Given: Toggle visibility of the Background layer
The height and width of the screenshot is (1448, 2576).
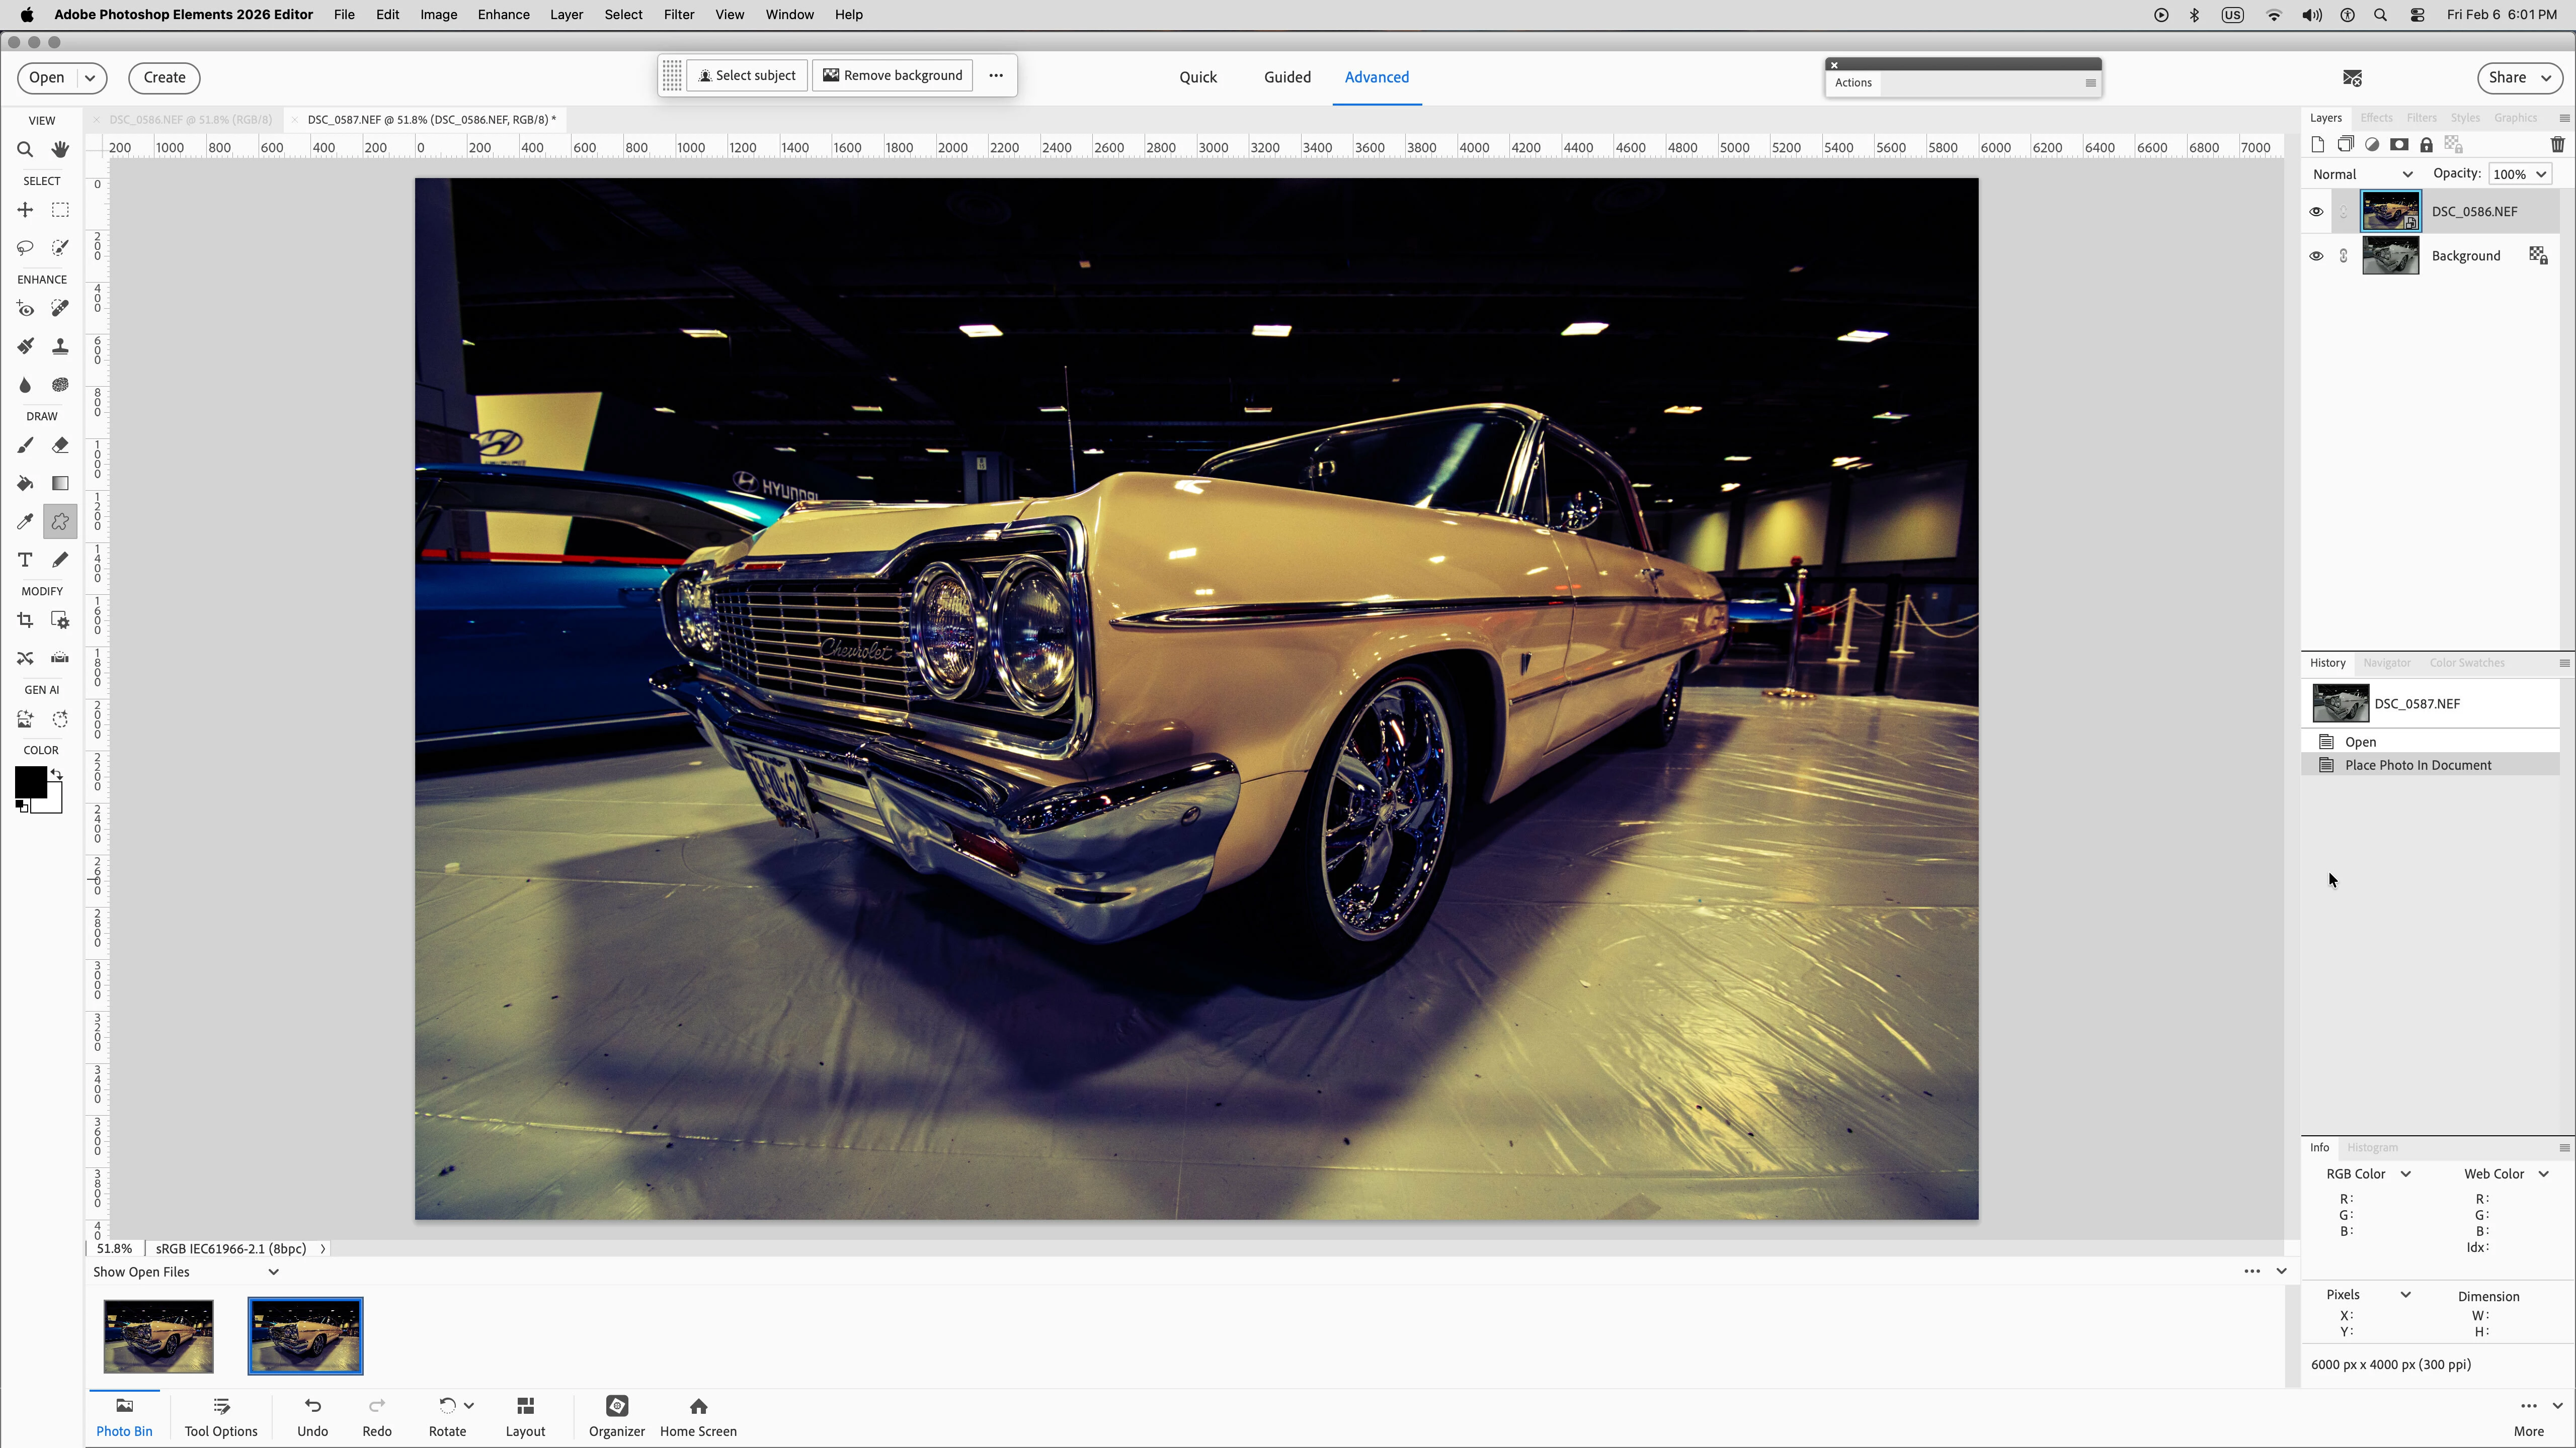Looking at the screenshot, I should [2316, 256].
